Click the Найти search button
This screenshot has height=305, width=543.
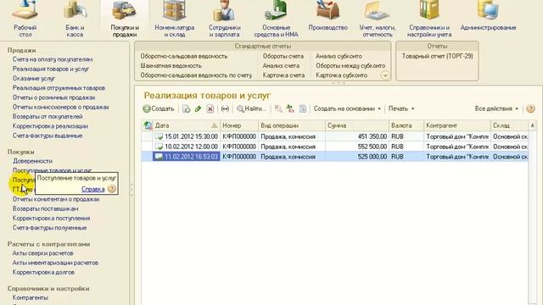click(x=251, y=109)
